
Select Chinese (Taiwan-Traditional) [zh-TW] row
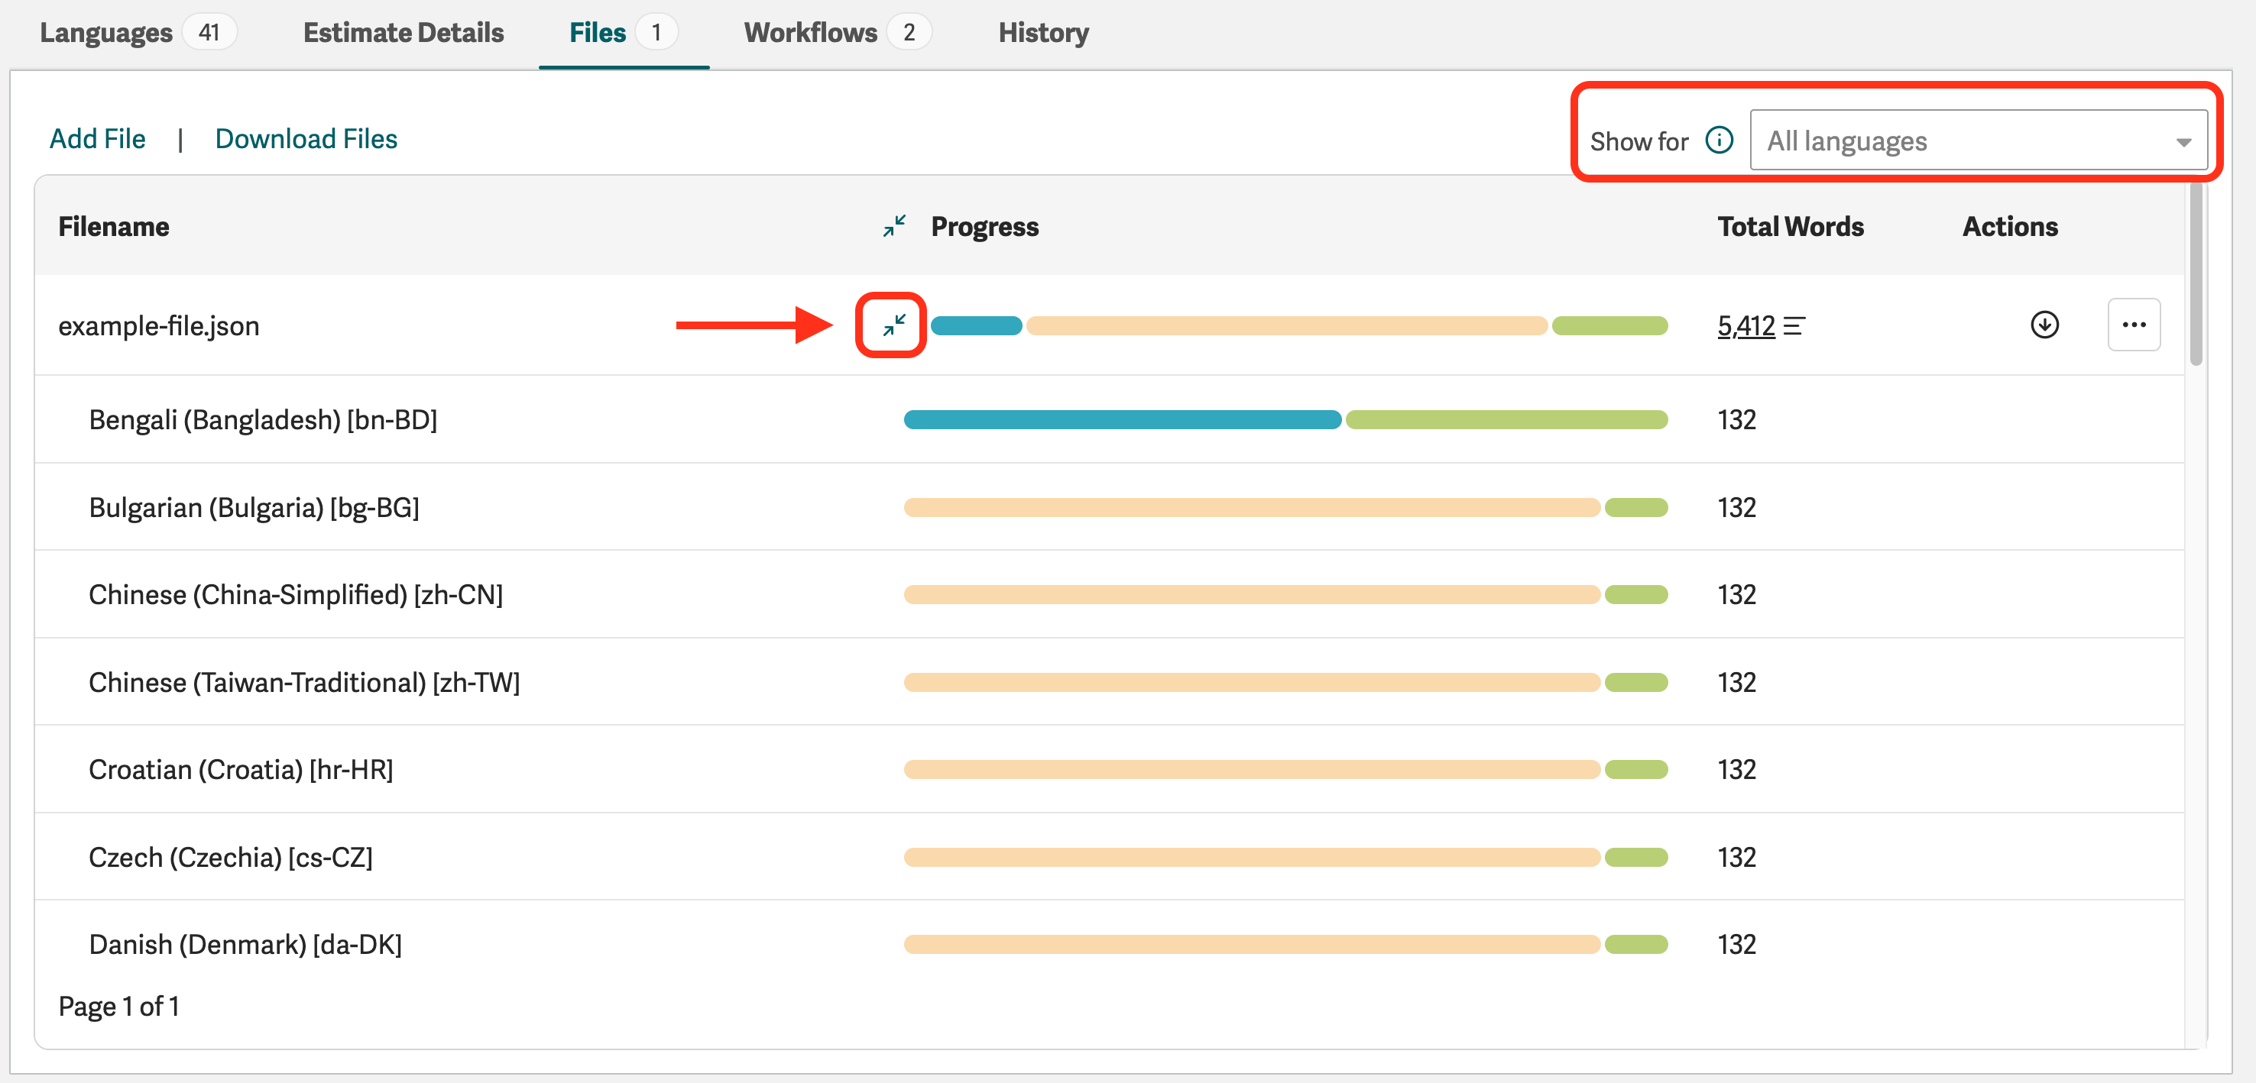[x=1109, y=682]
